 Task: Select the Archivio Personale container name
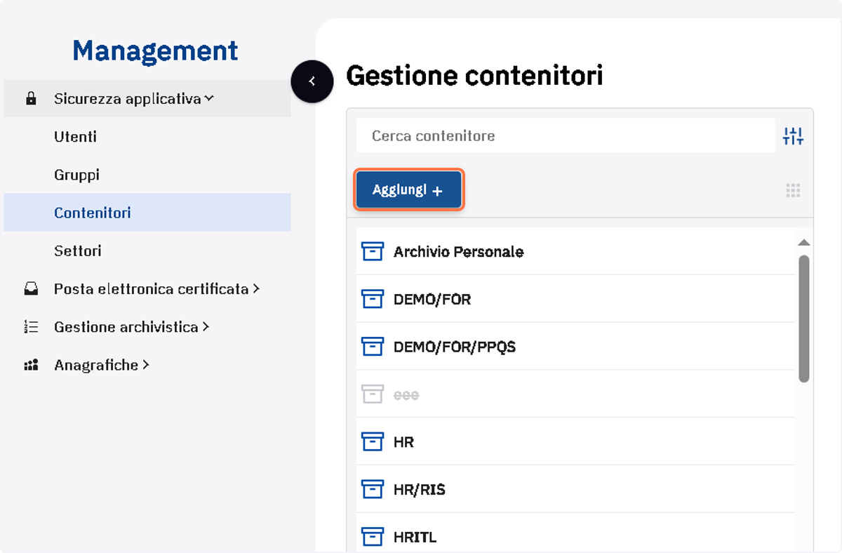click(x=459, y=252)
